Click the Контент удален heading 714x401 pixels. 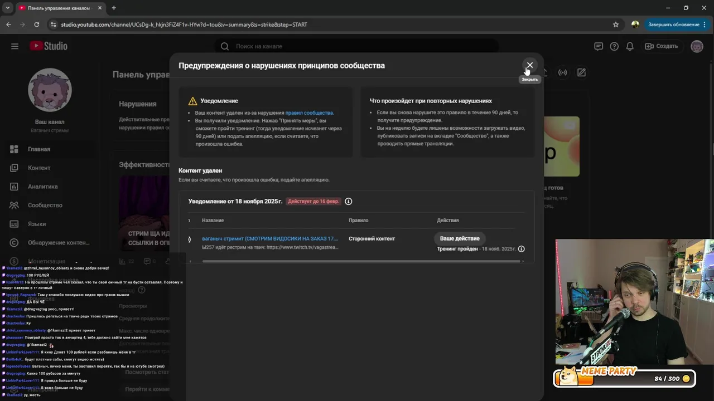click(200, 170)
